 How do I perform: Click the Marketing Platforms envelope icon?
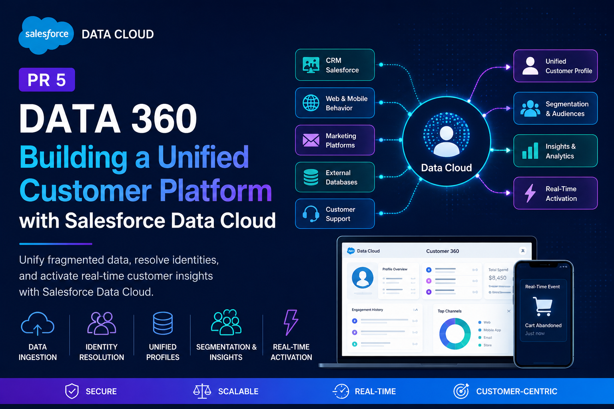[x=311, y=140]
